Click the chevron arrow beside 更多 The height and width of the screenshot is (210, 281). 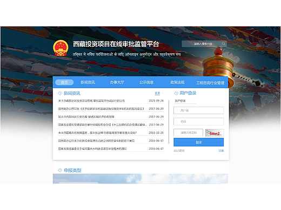coord(163,93)
